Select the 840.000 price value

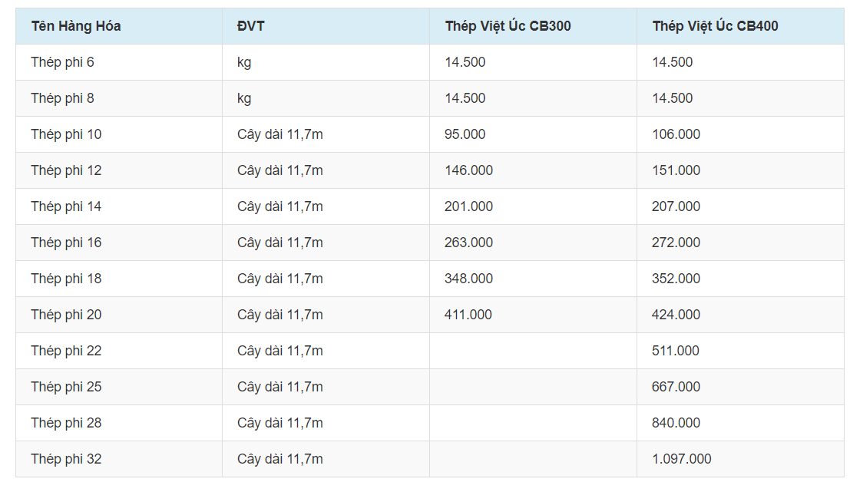point(676,423)
